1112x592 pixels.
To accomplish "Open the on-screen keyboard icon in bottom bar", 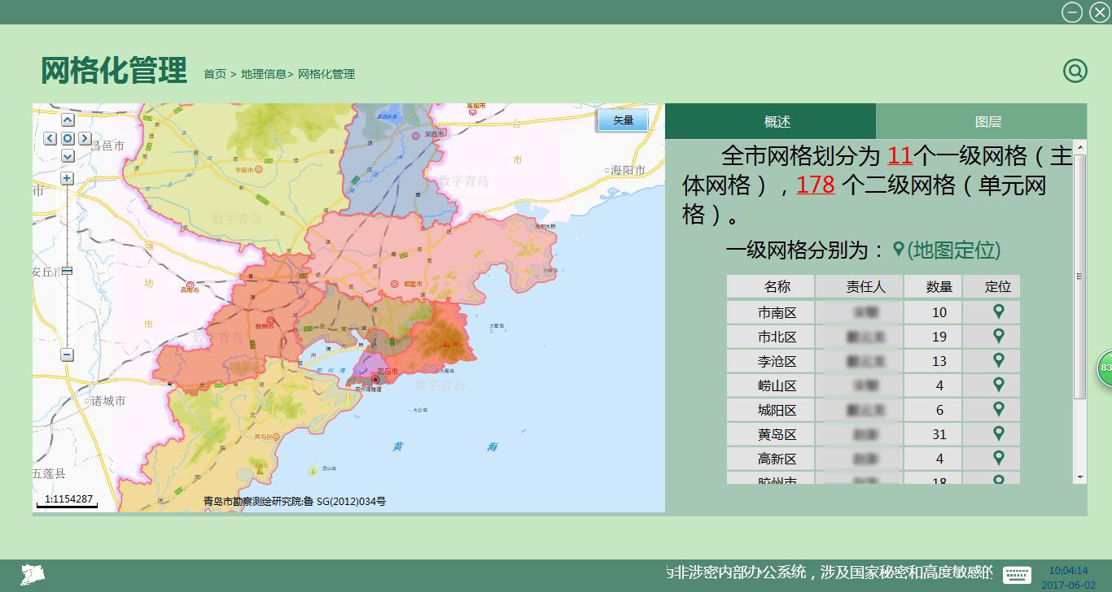I will (1017, 574).
